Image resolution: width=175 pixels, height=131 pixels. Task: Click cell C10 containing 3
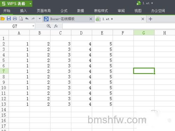tap(61, 88)
